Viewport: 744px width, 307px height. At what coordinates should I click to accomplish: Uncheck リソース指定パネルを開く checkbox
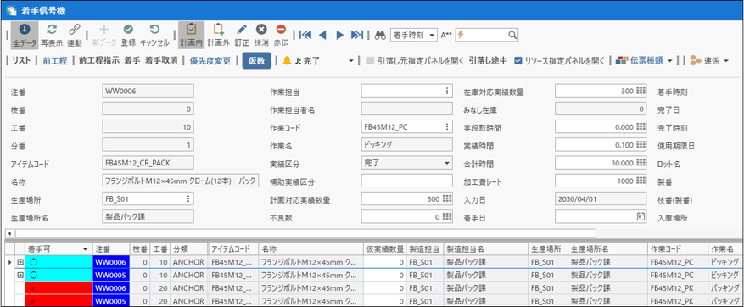pos(518,60)
